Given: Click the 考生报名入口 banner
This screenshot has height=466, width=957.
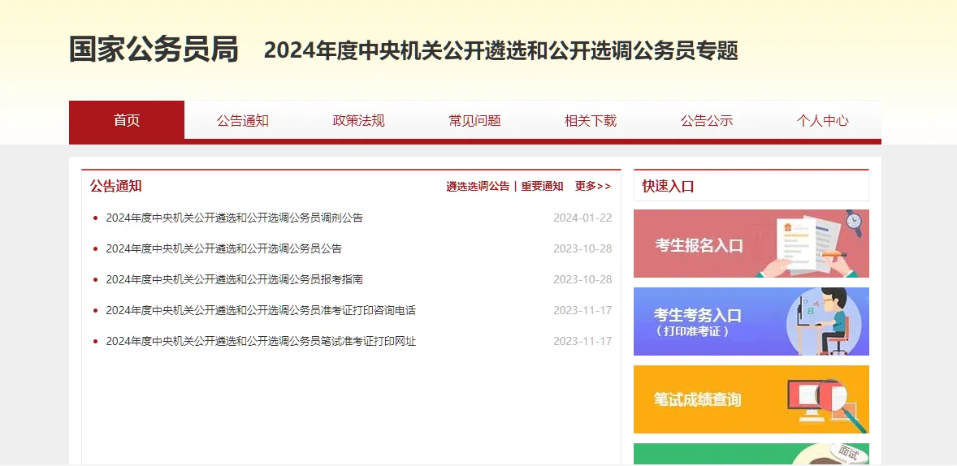Looking at the screenshot, I should tap(751, 244).
